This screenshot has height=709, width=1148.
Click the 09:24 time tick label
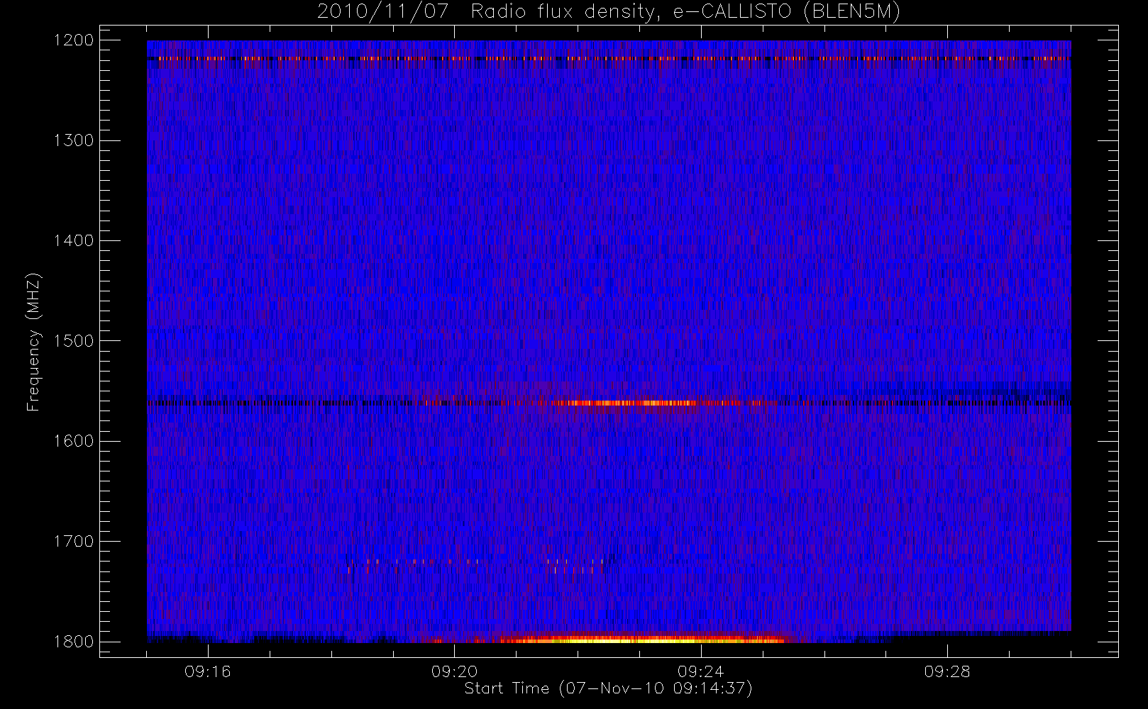pyautogui.click(x=701, y=671)
